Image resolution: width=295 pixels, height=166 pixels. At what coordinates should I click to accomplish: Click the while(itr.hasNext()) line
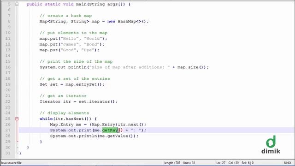[68, 119]
